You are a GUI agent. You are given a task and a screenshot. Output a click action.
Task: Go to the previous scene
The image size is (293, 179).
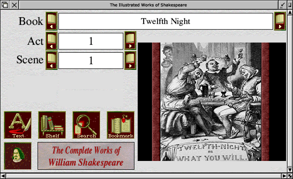(x=51, y=61)
